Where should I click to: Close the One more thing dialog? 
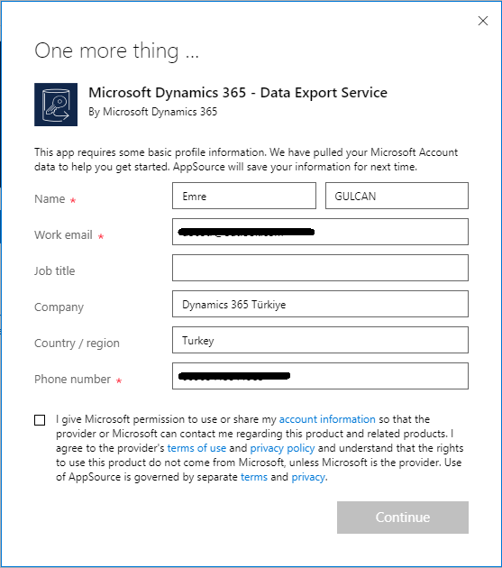coord(483,21)
